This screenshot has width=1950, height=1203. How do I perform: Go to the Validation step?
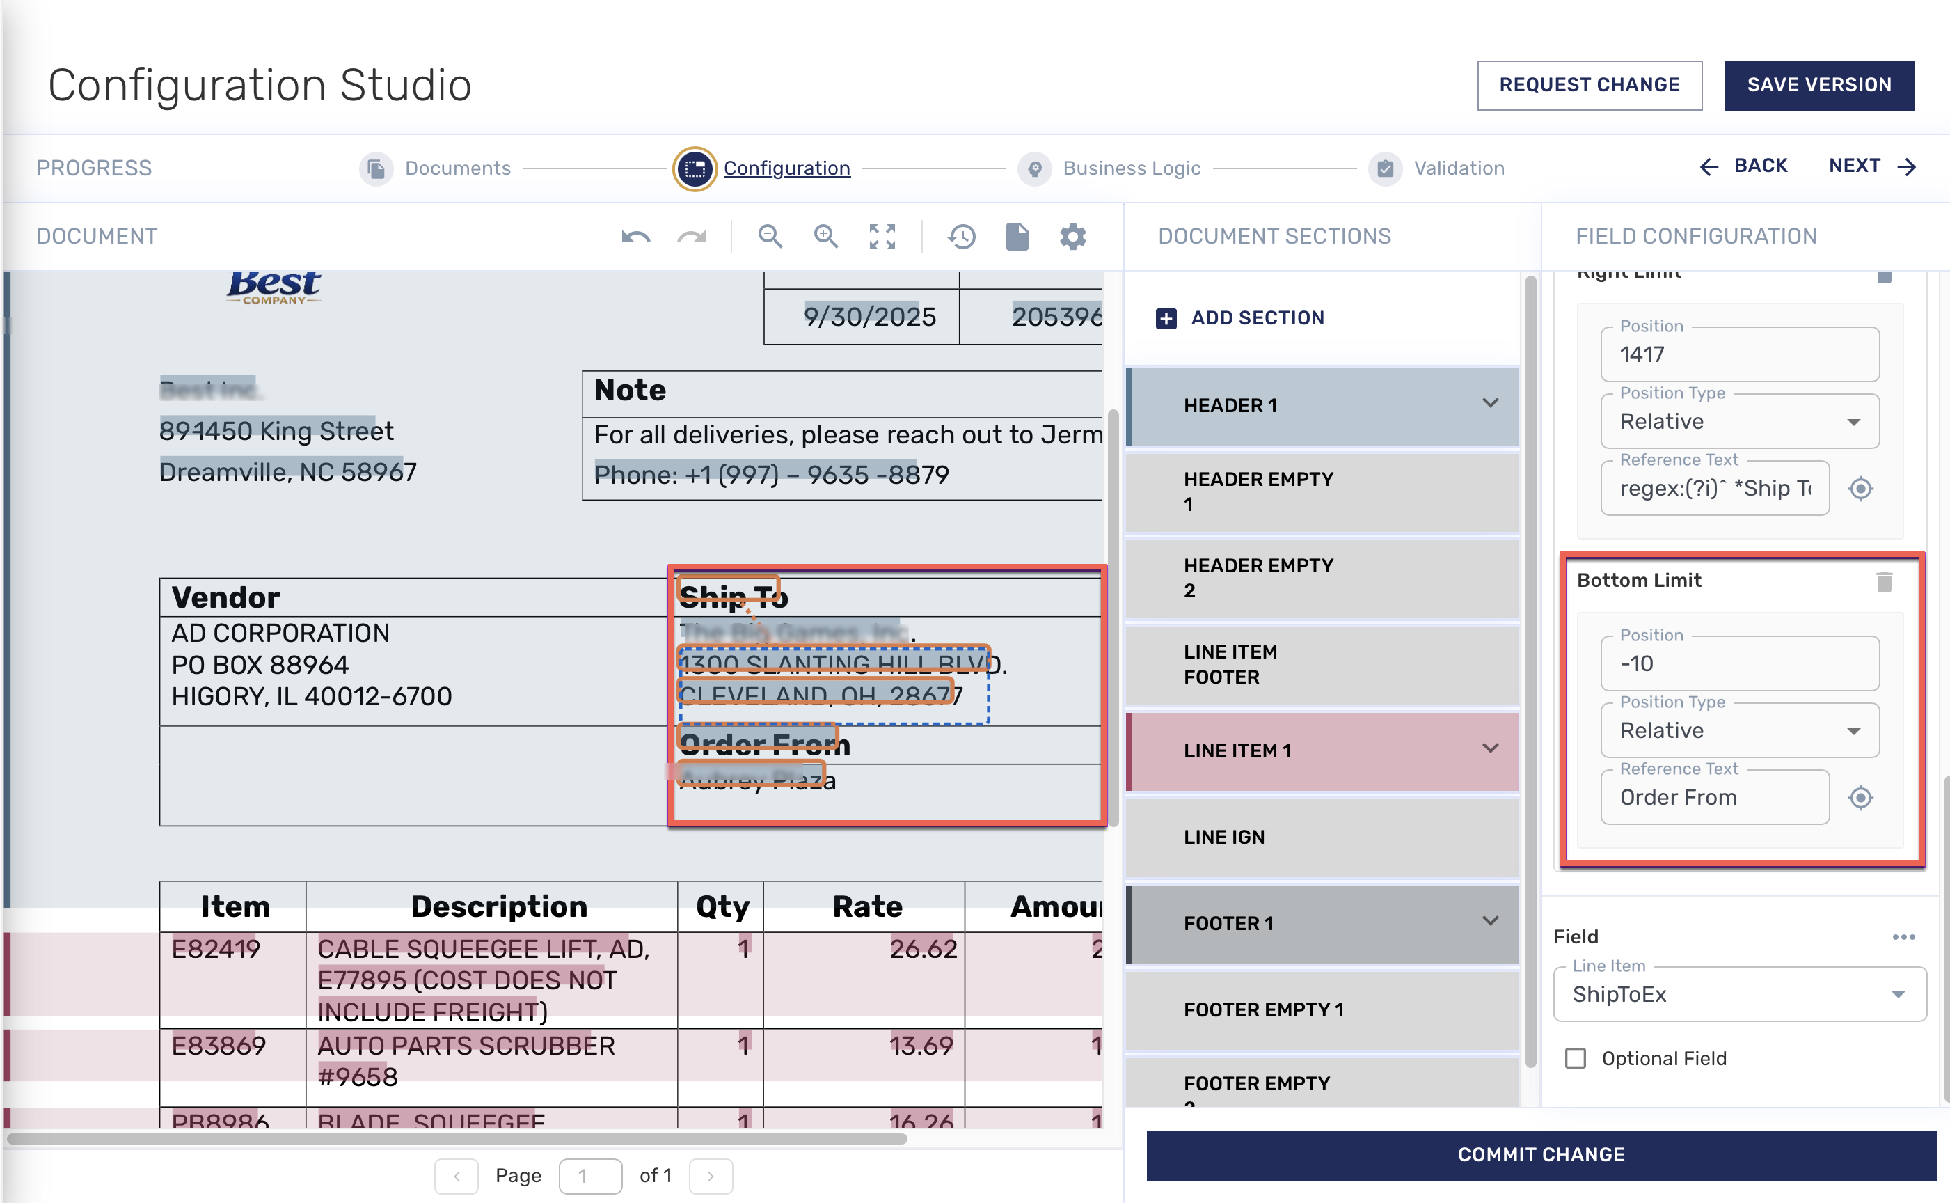pos(1458,168)
